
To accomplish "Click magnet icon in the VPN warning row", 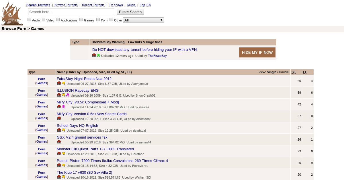I will [94, 55].
